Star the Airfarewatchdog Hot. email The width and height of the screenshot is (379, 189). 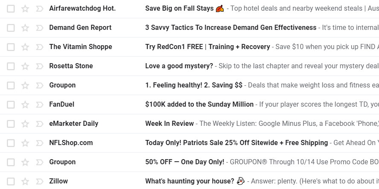point(25,9)
